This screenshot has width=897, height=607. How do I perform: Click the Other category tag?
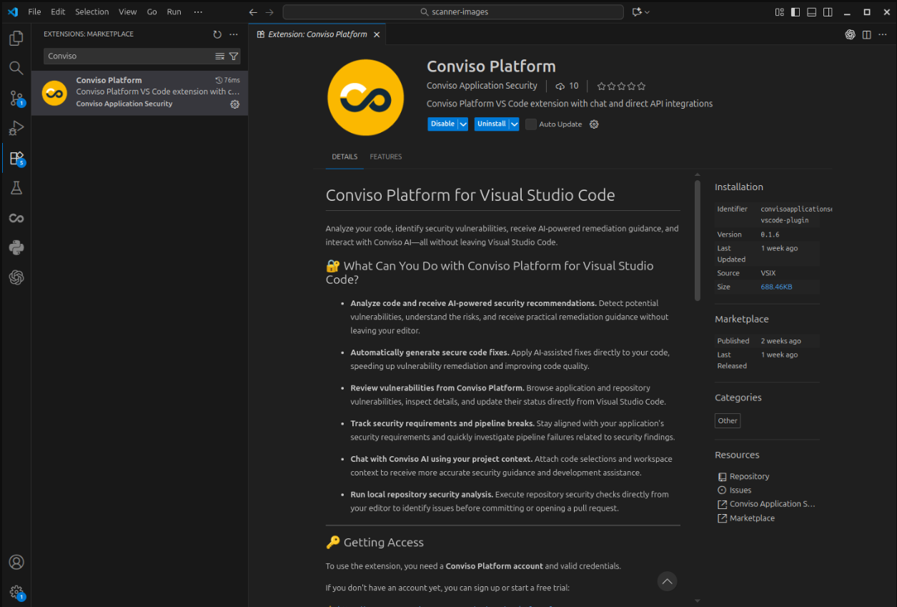728,420
